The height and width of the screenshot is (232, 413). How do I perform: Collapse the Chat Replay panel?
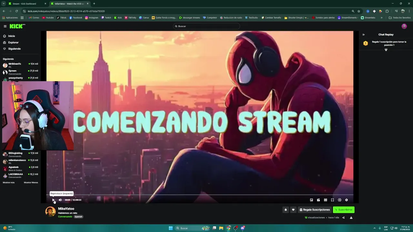click(364, 34)
